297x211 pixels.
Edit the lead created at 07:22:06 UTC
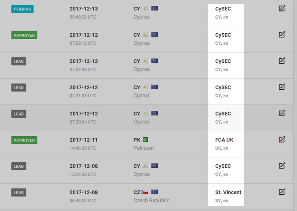(x=282, y=61)
